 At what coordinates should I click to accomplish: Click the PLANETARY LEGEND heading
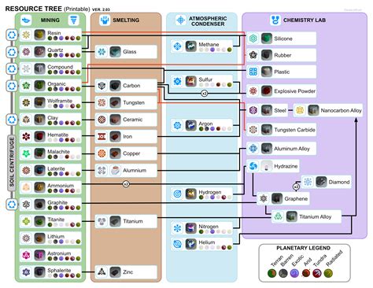[x=303, y=248]
